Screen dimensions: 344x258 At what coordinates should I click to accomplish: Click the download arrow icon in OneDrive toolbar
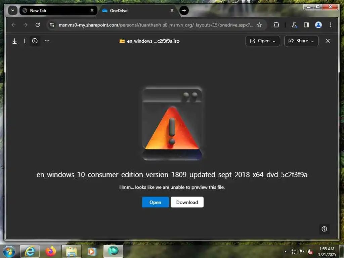click(x=15, y=41)
